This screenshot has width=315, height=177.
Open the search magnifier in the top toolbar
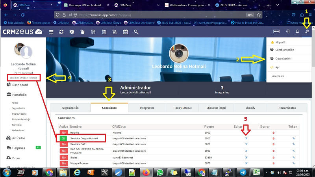pos(136,32)
